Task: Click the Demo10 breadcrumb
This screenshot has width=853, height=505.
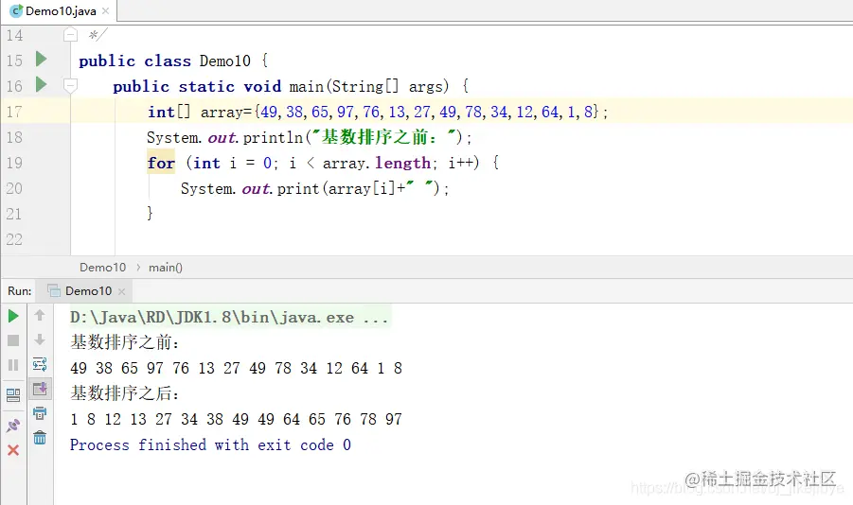Action: click(x=102, y=268)
